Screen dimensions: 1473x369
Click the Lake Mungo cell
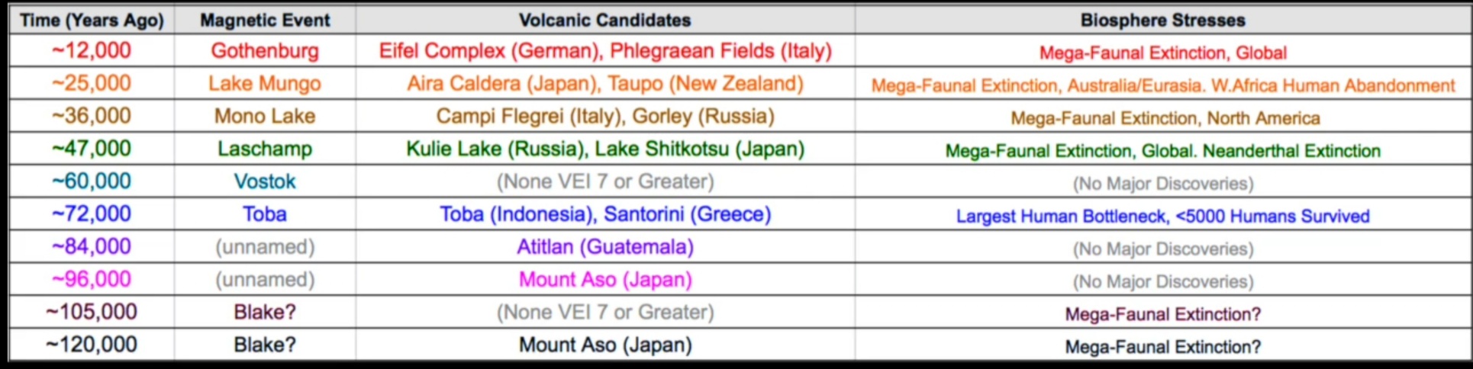point(265,83)
